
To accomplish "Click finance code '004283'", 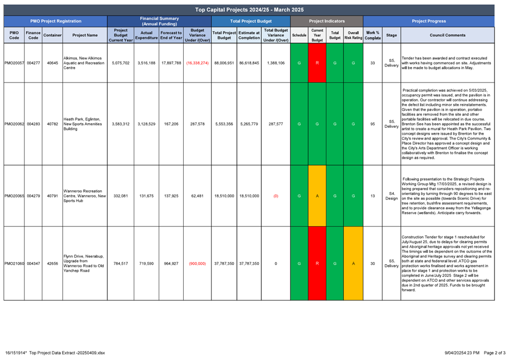I will 34,124.
